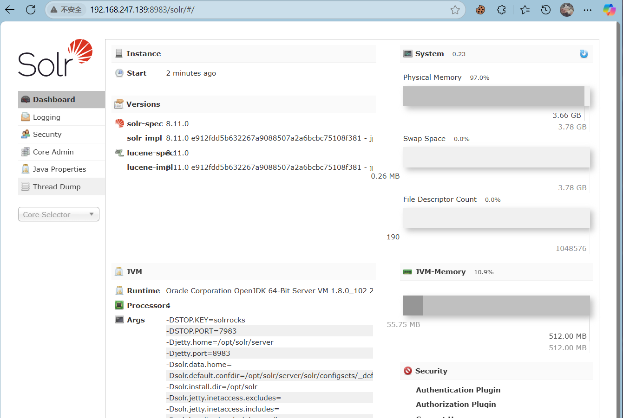Click the browser back arrow
623x418 pixels.
tap(10, 9)
